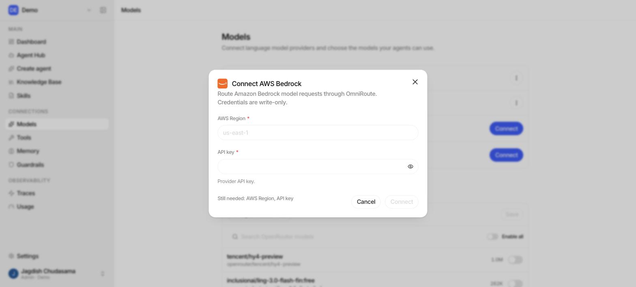Select the Knowledge Base sidebar icon
Screen dimensions: 636x287
(x=11, y=82)
